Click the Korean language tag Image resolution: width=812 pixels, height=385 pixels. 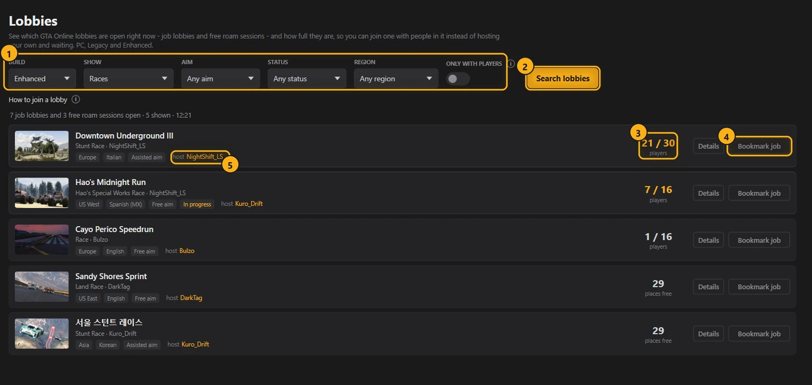(107, 345)
